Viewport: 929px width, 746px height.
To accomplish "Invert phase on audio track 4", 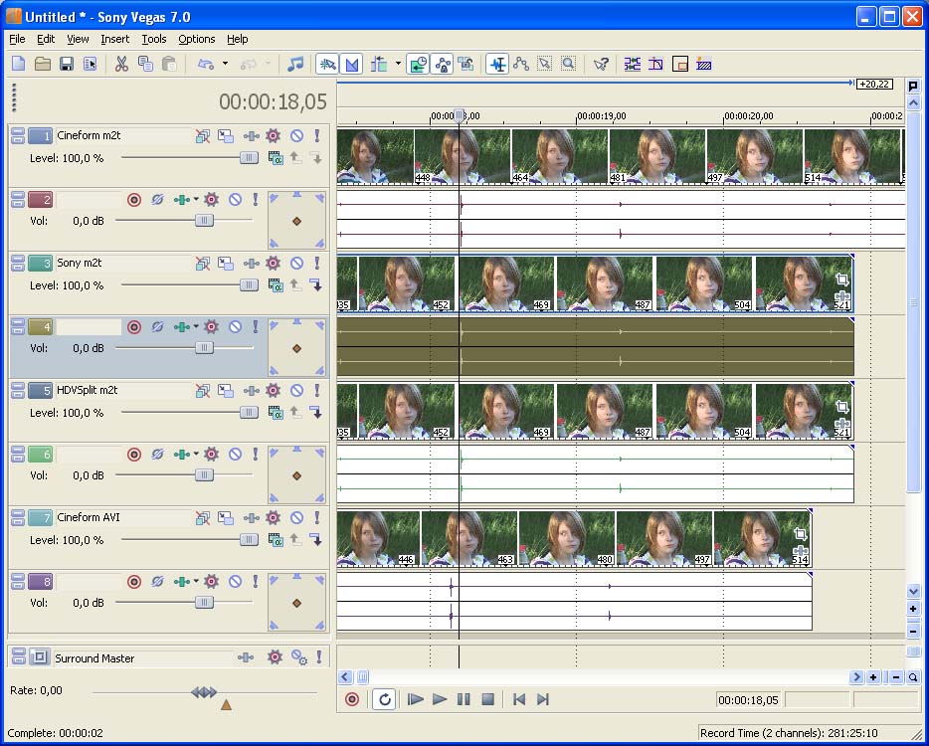I will pyautogui.click(x=157, y=327).
